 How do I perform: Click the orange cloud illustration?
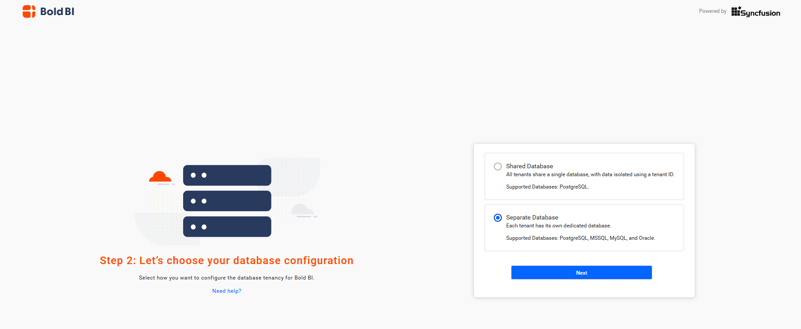click(x=160, y=177)
